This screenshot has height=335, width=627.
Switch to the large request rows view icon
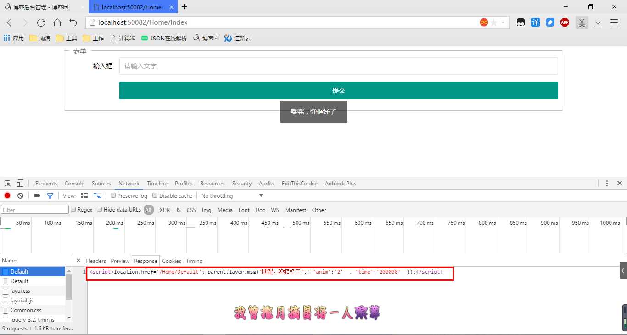click(84, 195)
